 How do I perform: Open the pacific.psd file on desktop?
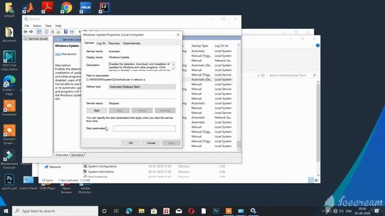[10, 182]
